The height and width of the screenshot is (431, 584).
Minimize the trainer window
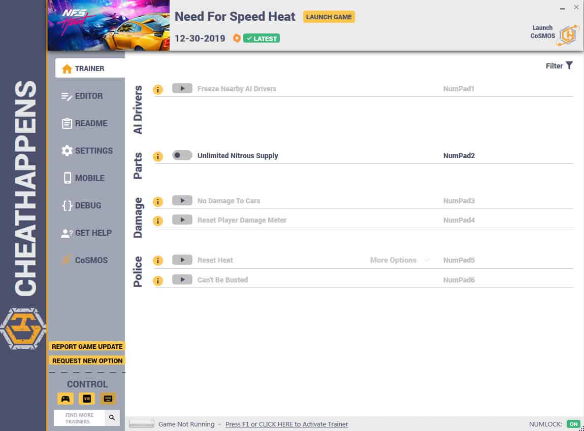point(562,8)
